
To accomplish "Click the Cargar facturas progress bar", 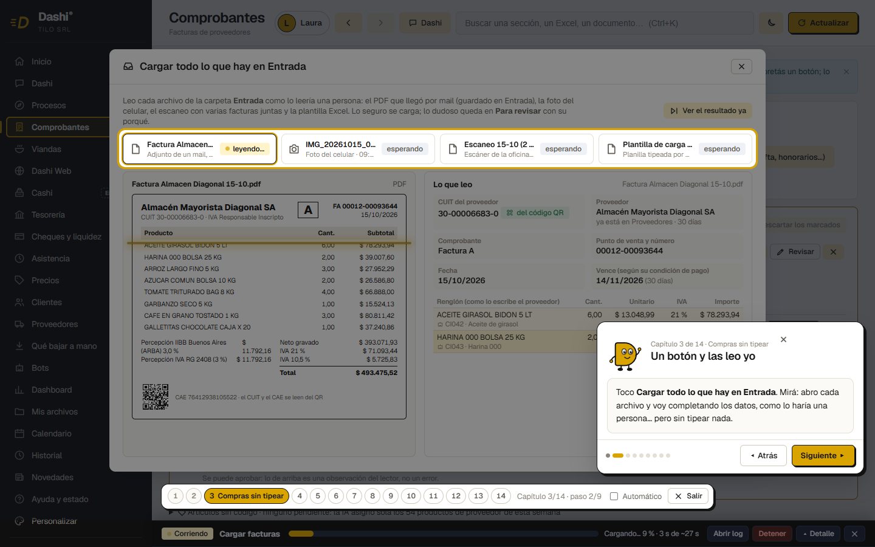I will coord(444,534).
